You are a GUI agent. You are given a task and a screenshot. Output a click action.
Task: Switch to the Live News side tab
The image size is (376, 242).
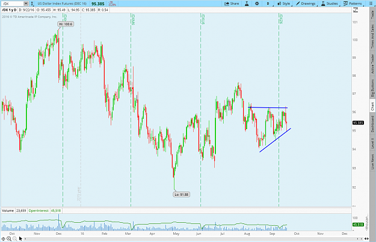click(372, 162)
